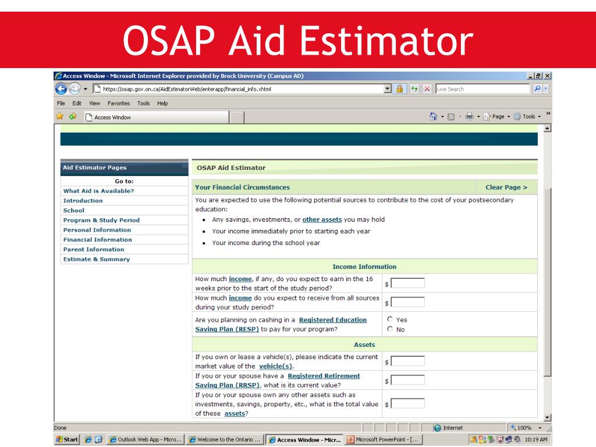Open the 'assets' link at bottom
596x447 pixels.
click(x=235, y=414)
